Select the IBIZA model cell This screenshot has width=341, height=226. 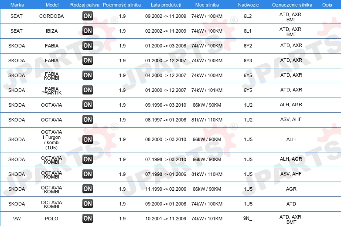click(52, 31)
